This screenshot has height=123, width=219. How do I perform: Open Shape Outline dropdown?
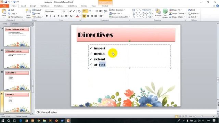pos(177,13)
